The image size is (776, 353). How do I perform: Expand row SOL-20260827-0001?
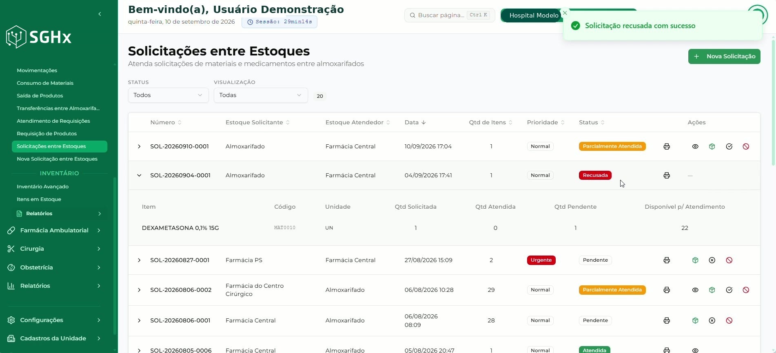coord(139,260)
